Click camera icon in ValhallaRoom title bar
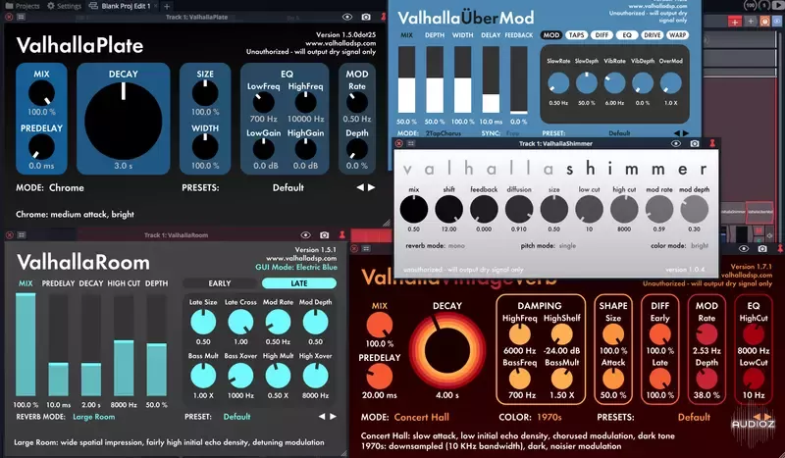Screen dimensions: 785x458 point(325,234)
